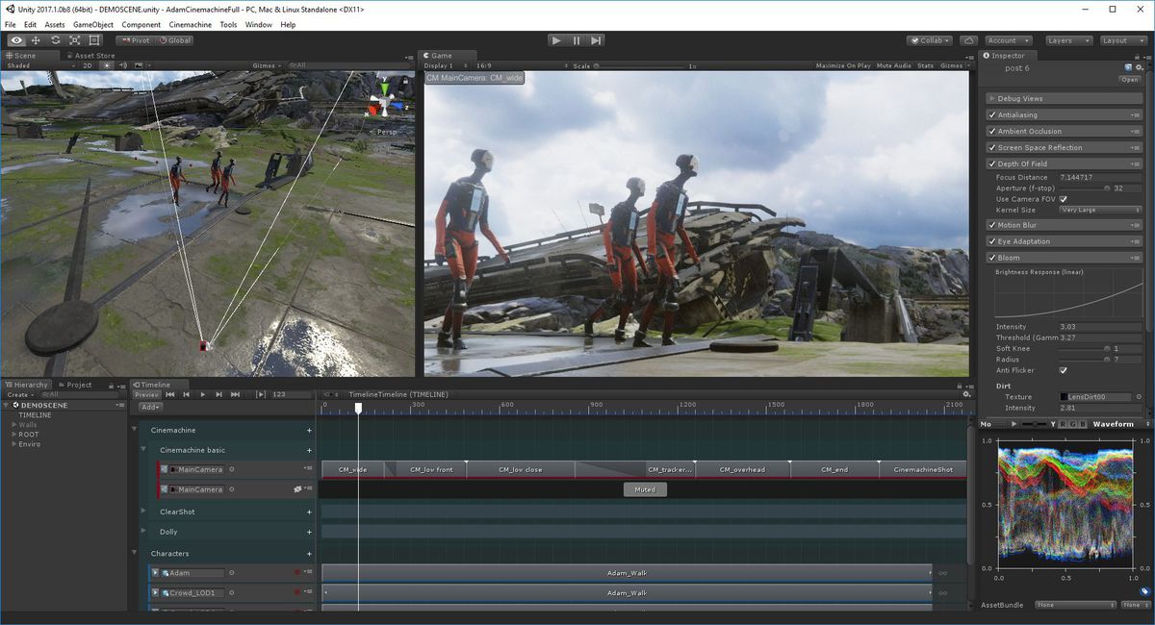Click the Timeline Preview button
Image resolution: width=1155 pixels, height=625 pixels.
pyautogui.click(x=146, y=394)
